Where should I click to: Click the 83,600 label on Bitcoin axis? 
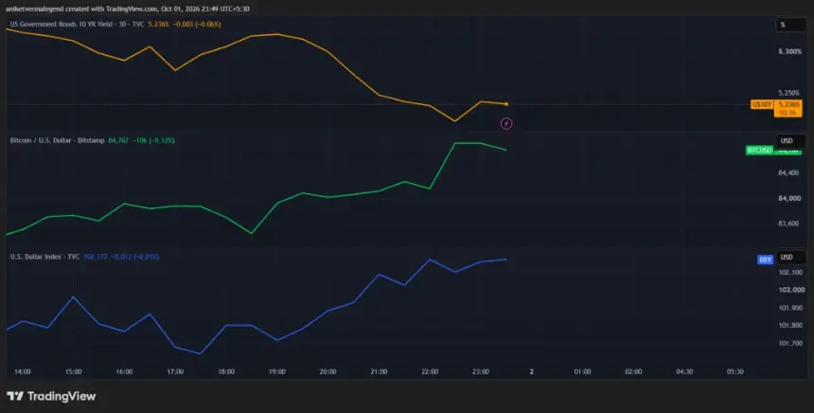click(788, 224)
